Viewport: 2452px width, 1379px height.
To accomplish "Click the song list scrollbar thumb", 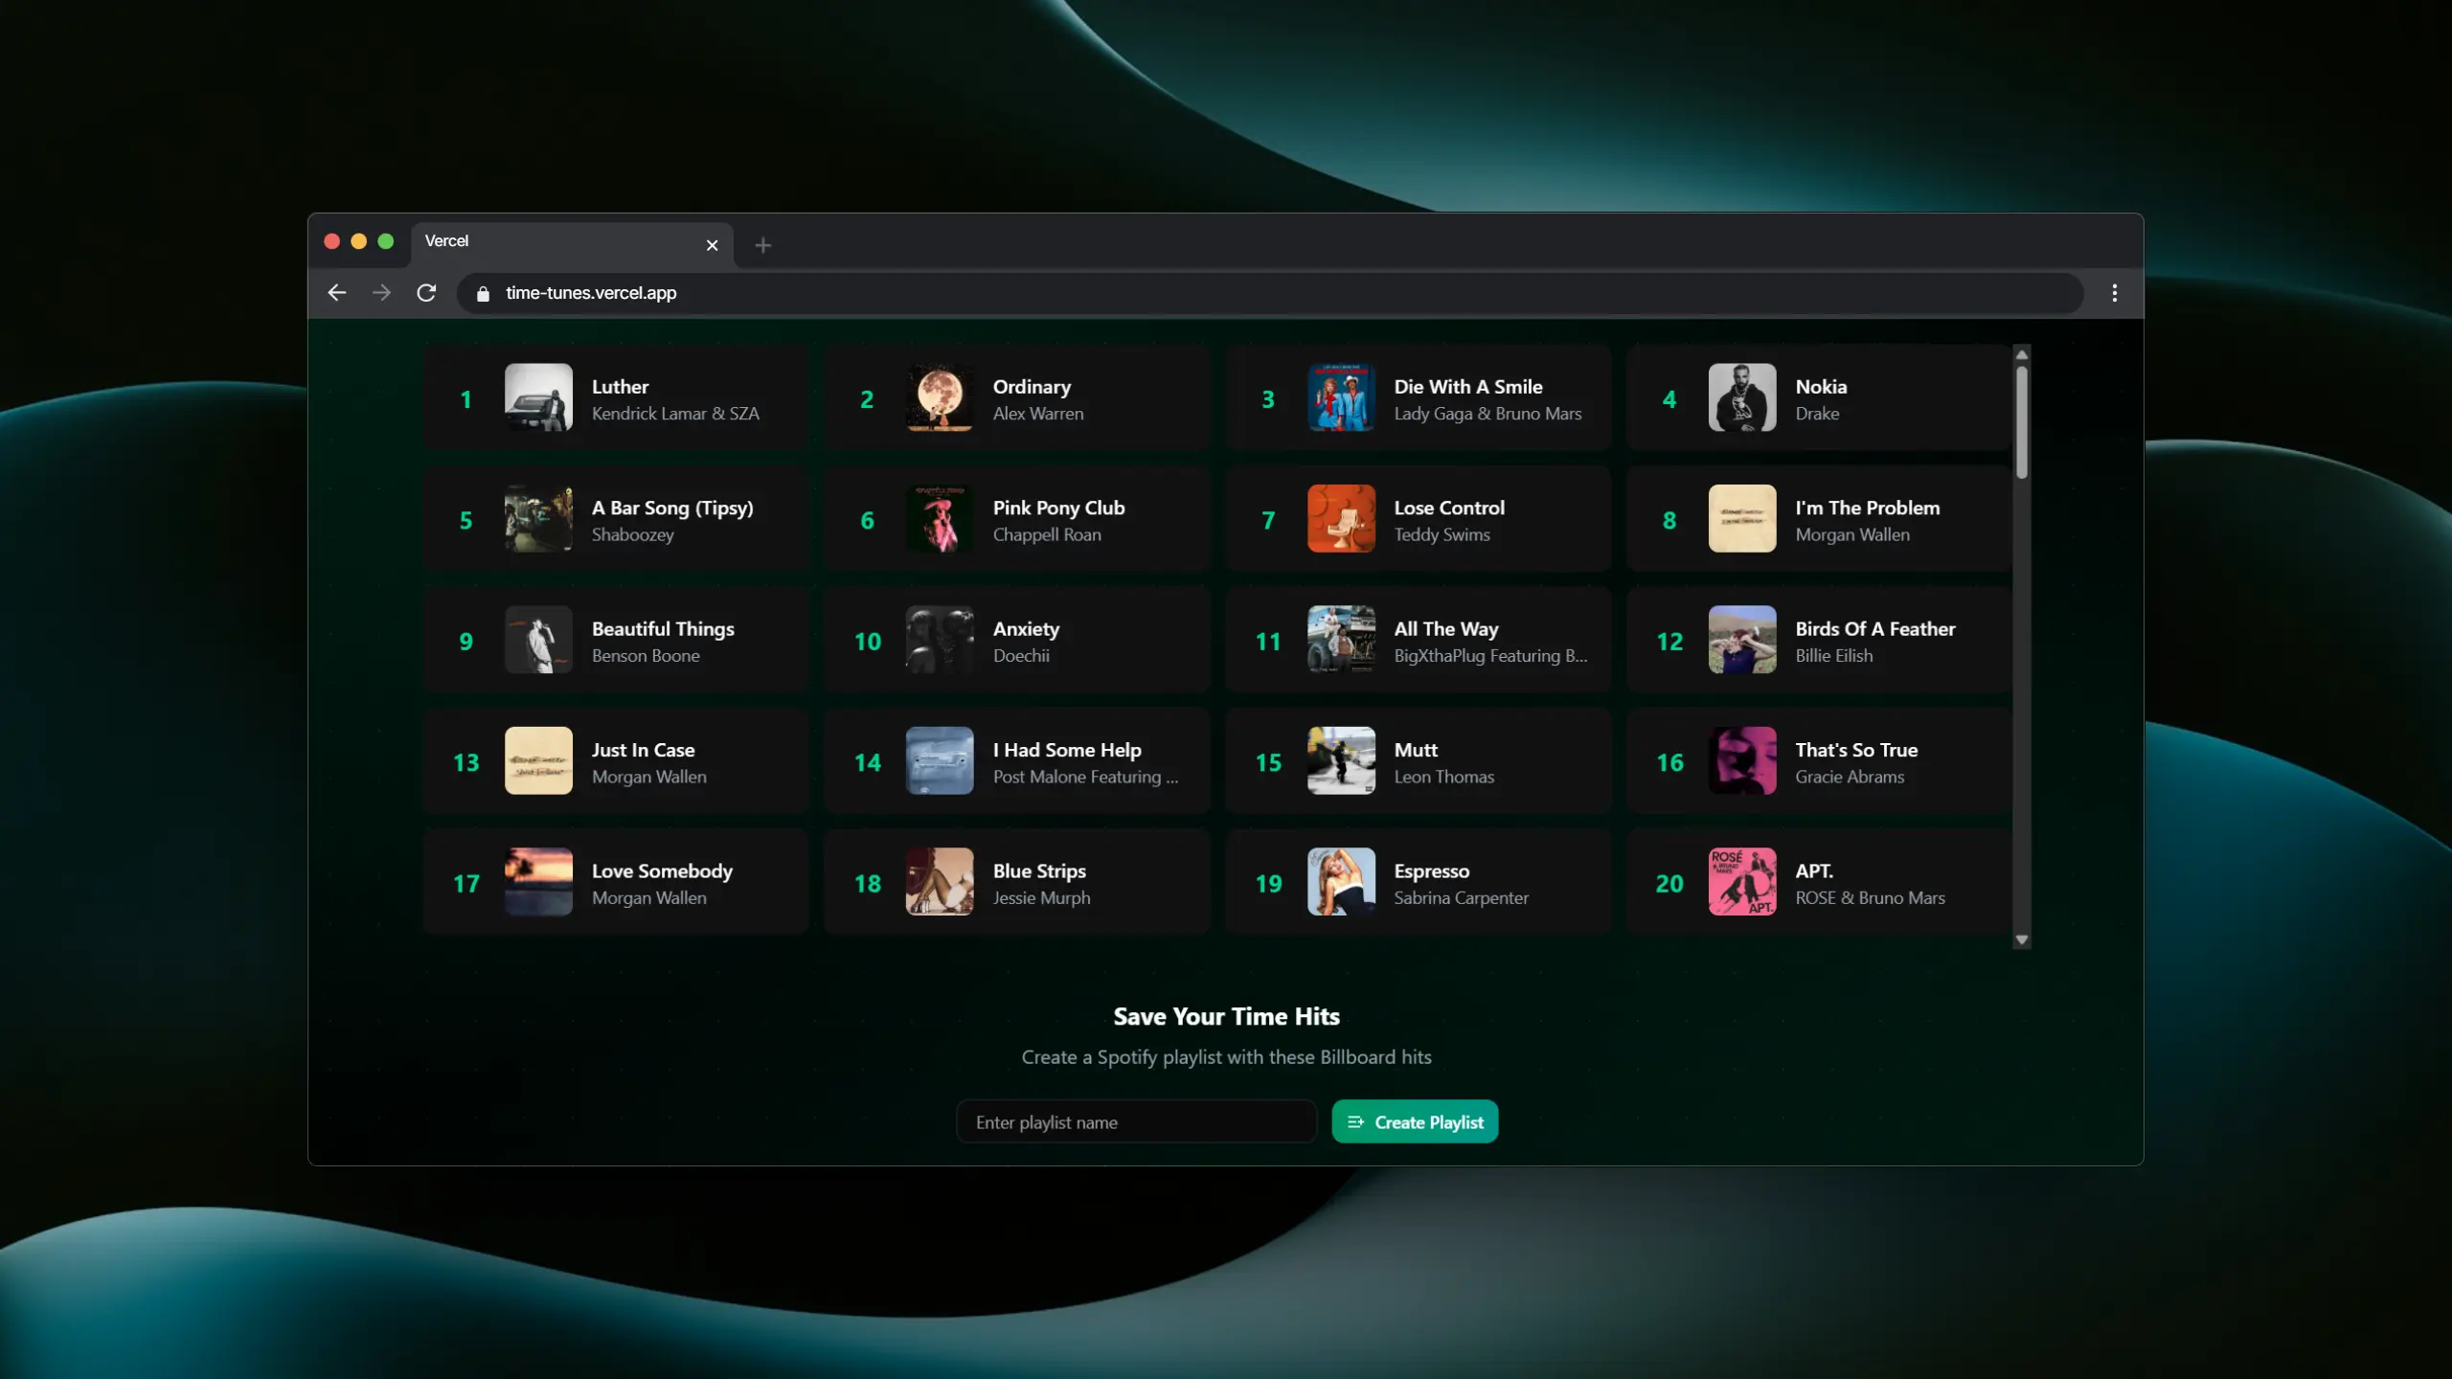I will [2021, 422].
